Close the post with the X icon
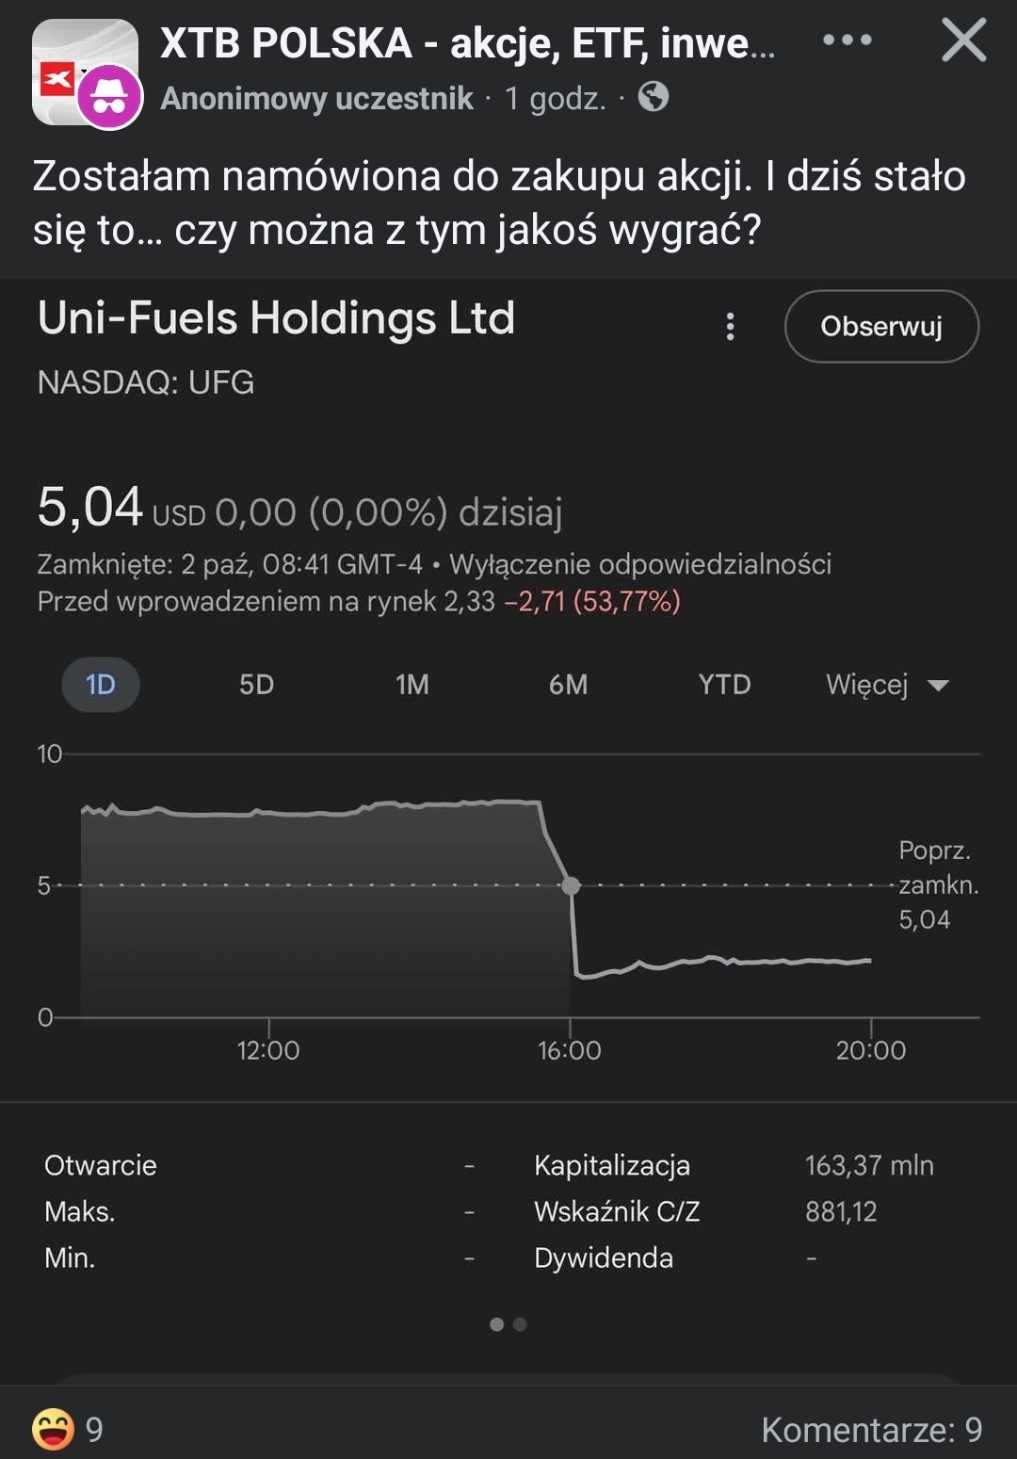 (963, 41)
